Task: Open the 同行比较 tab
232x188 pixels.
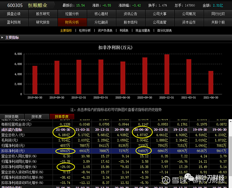Action: coord(218,14)
